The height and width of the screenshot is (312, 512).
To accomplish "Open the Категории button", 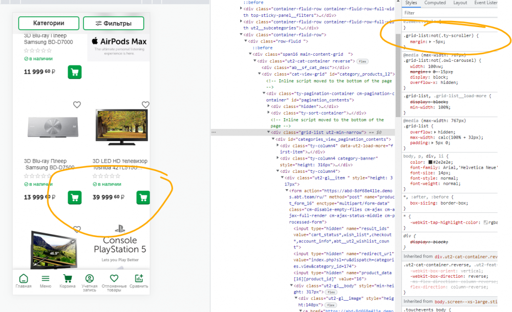I will coord(49,24).
